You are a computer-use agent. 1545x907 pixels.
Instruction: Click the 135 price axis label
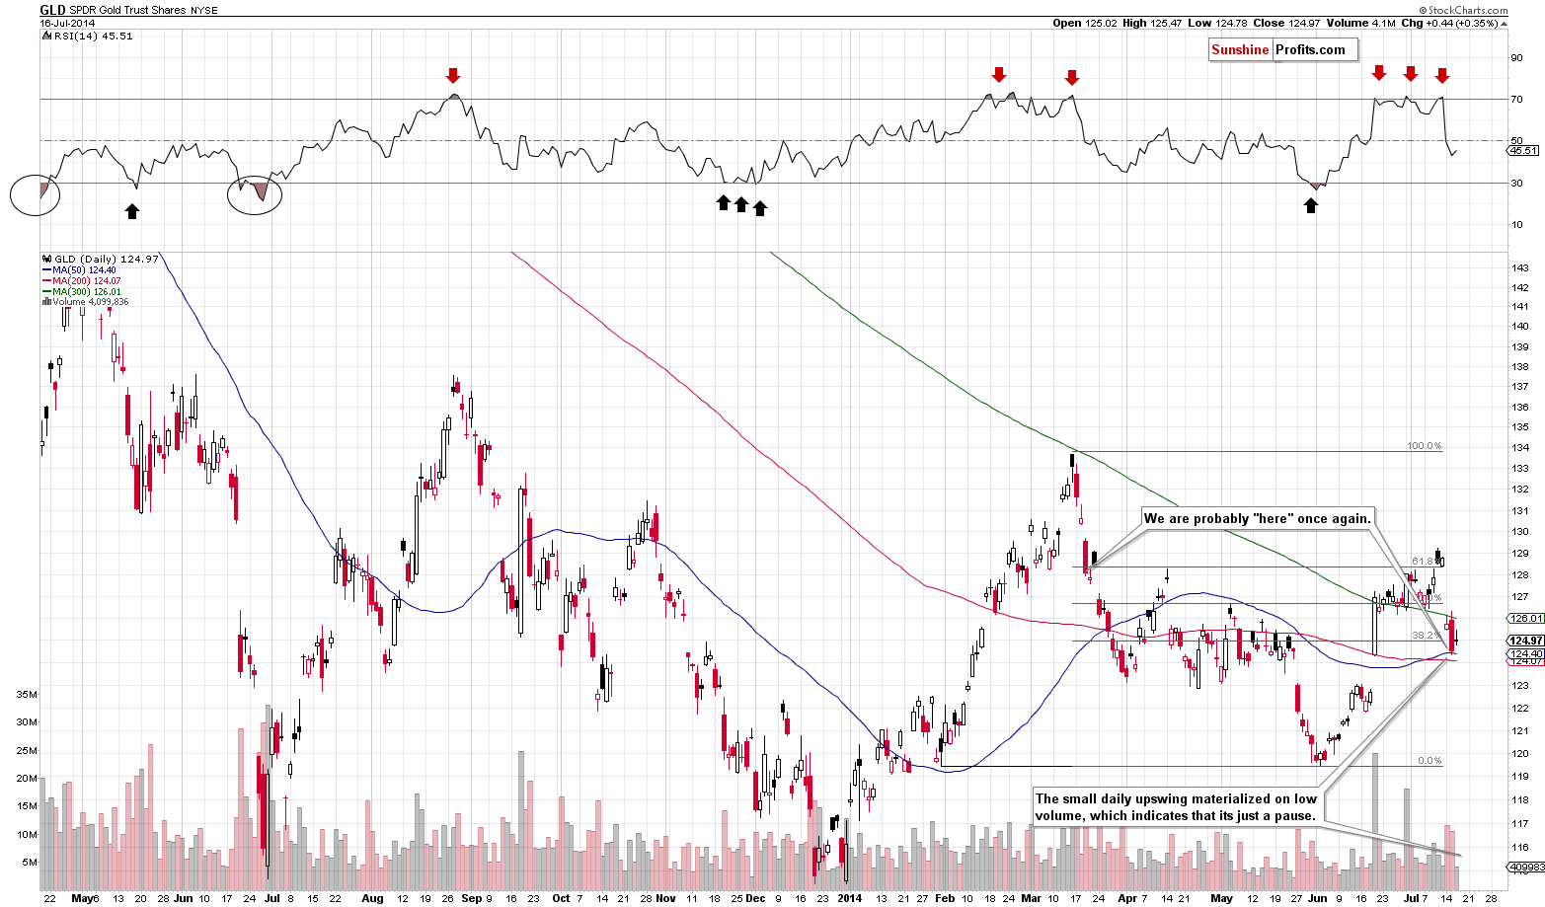pyautogui.click(x=1521, y=427)
